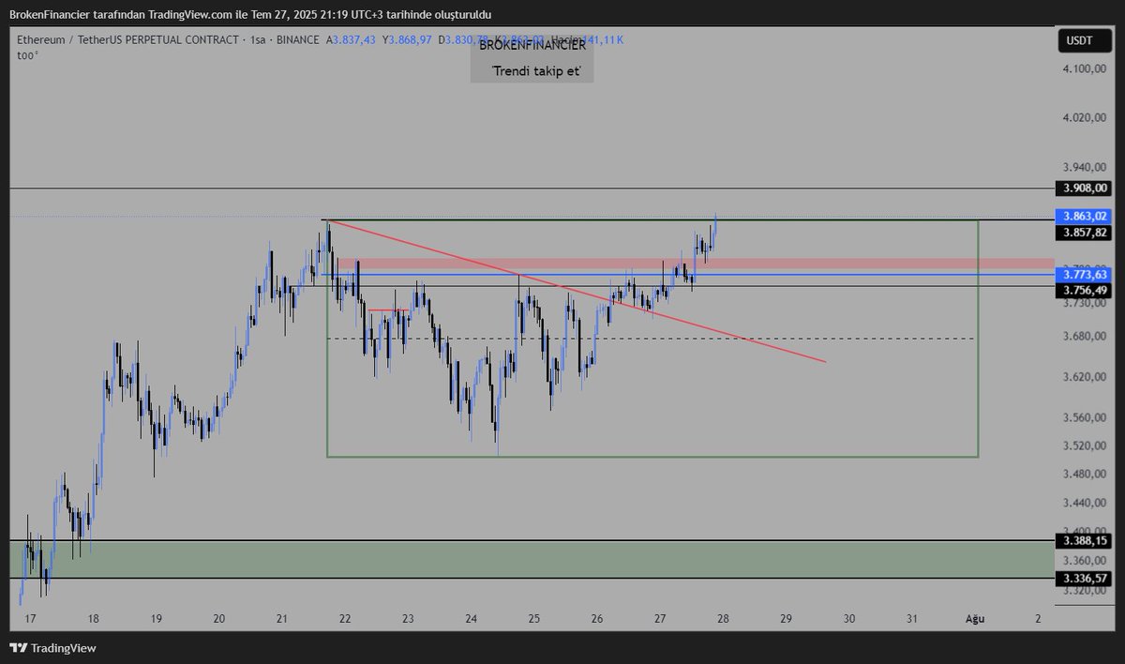Click the 3.908,00 resistance price label
Image resolution: width=1125 pixels, height=664 pixels.
(1082, 187)
